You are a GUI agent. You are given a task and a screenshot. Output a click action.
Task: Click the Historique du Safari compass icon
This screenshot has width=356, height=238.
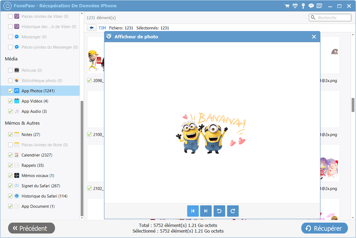[x=17, y=196]
